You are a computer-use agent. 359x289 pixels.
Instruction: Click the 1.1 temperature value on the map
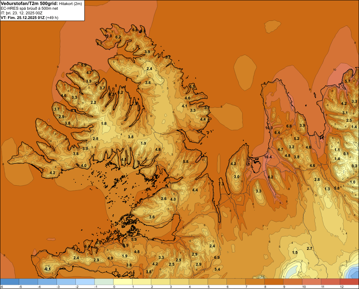[337, 150]
